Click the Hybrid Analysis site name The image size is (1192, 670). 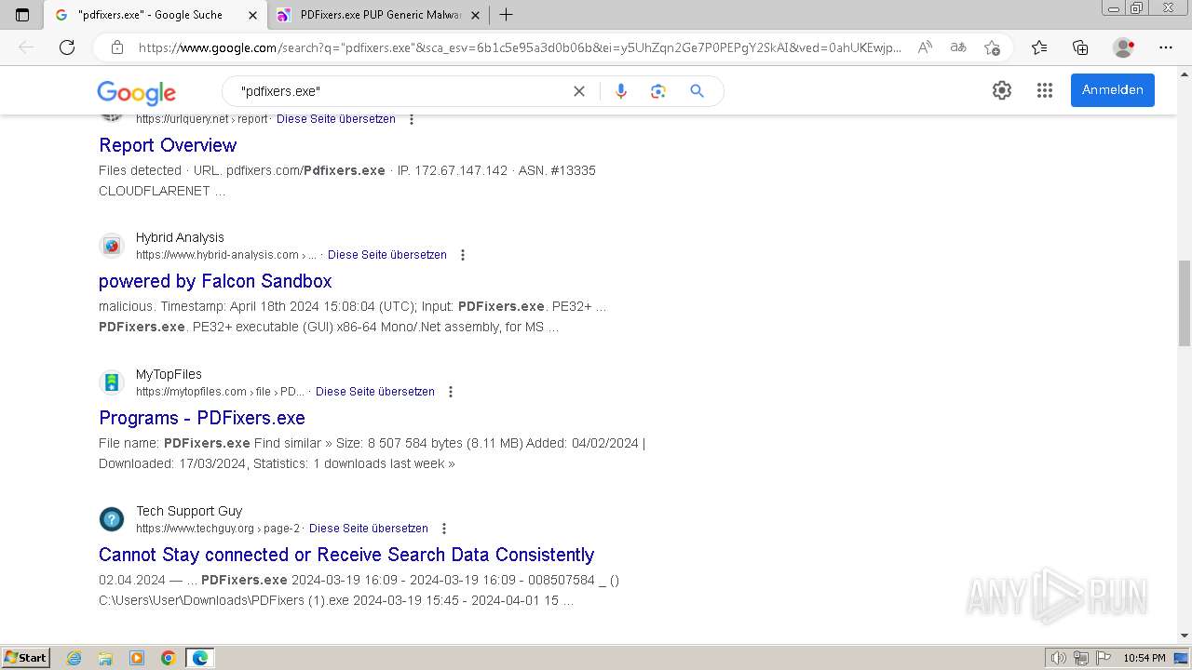click(x=180, y=237)
